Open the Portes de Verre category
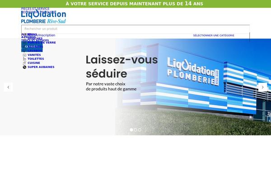271x181 pixels. (x=42, y=43)
